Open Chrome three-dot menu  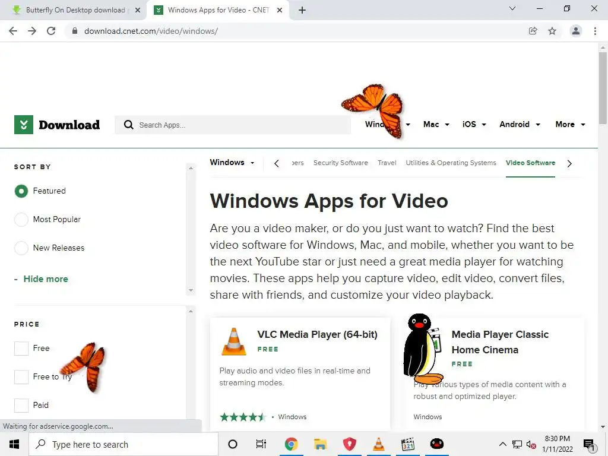595,31
